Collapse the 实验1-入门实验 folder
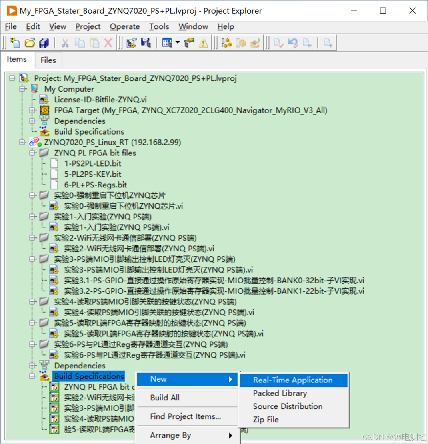Image resolution: width=428 pixels, height=444 pixels. click(x=32, y=217)
